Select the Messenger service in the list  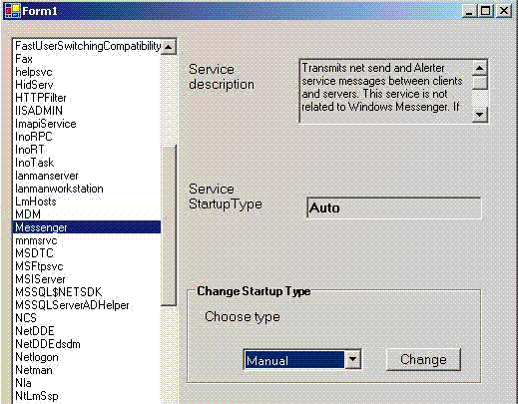click(87, 227)
